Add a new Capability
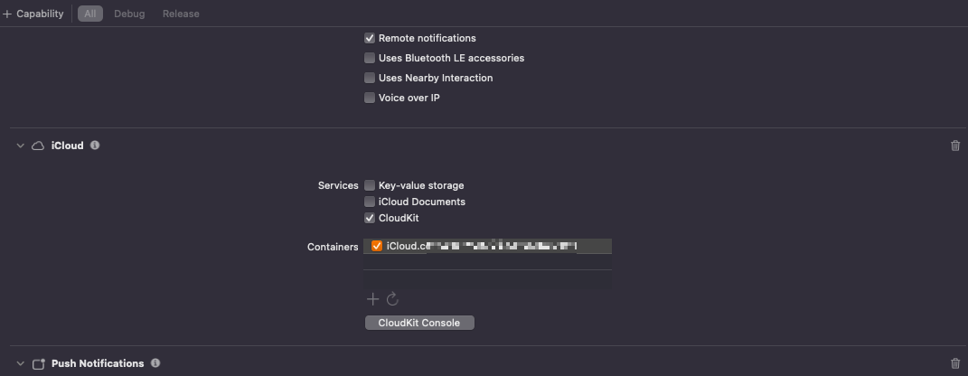 pyautogui.click(x=33, y=14)
